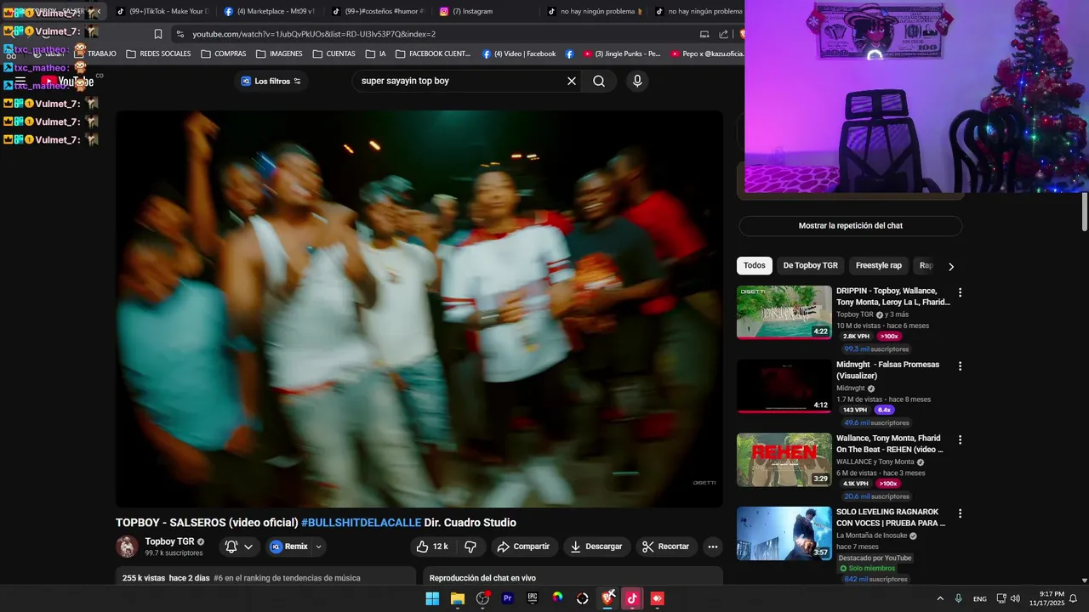Open the REHEN video thumbnail
Image resolution: width=1089 pixels, height=612 pixels.
coord(784,460)
